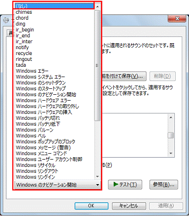The image size is (189, 217).
Task: Click the dropdown list scrollbar thumb
Action: click(97, 65)
